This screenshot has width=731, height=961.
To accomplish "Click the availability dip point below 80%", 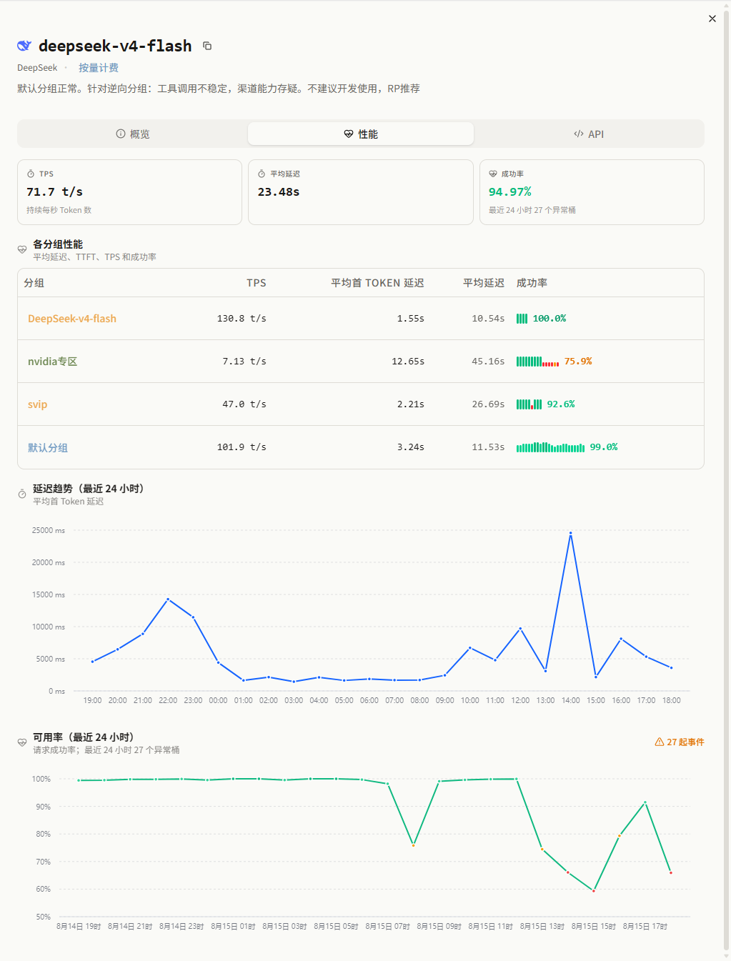I will click(x=413, y=845).
